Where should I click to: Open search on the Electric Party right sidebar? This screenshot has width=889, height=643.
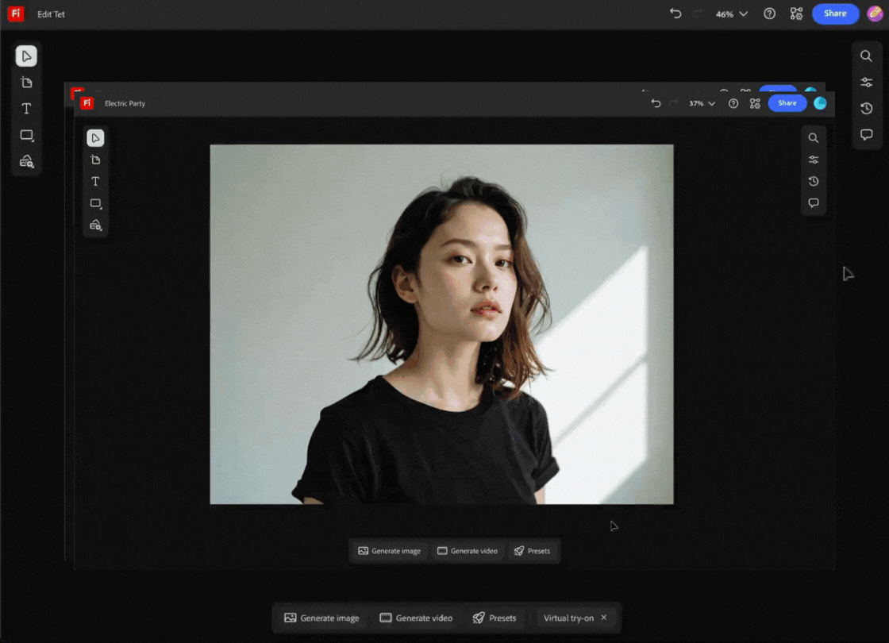pos(814,138)
